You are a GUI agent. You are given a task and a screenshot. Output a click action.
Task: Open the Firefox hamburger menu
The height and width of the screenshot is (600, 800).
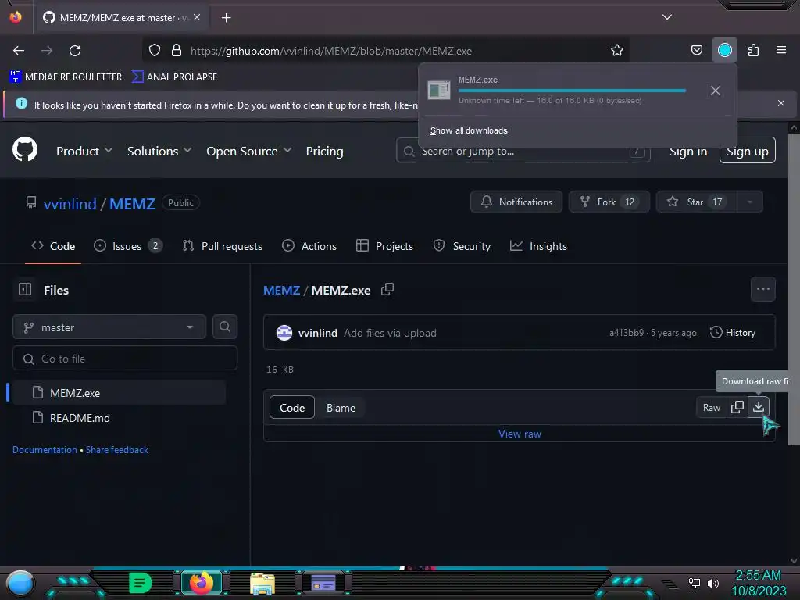(780, 51)
